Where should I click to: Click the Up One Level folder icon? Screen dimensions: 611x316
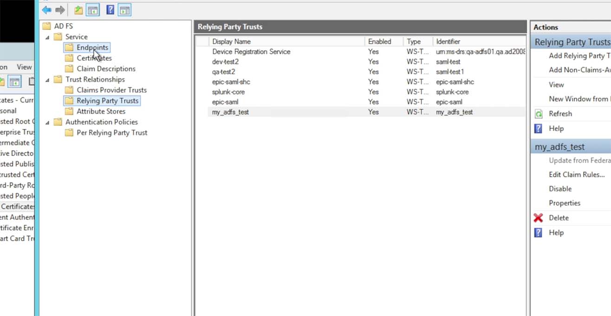click(x=78, y=10)
